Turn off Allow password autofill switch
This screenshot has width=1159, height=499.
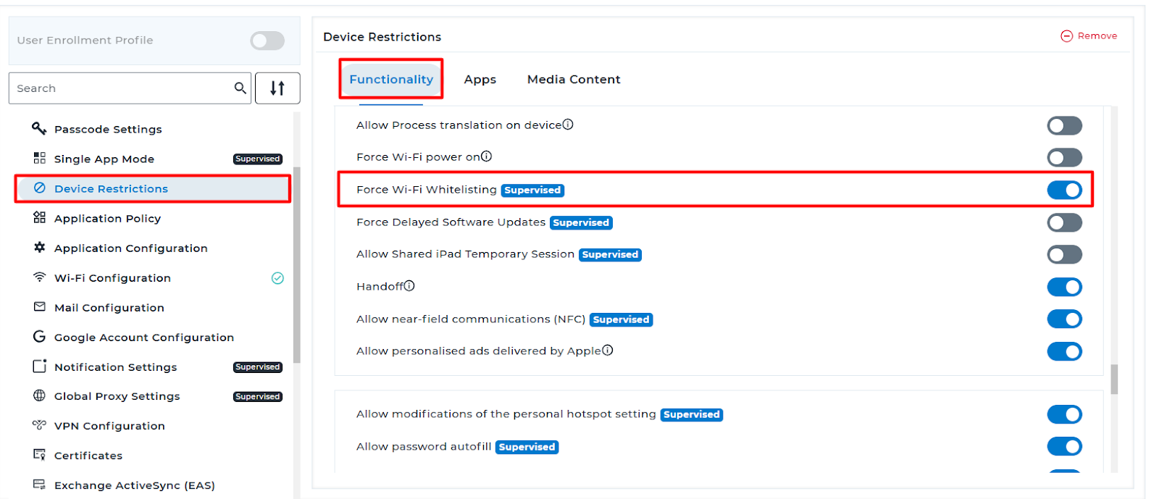click(x=1064, y=446)
